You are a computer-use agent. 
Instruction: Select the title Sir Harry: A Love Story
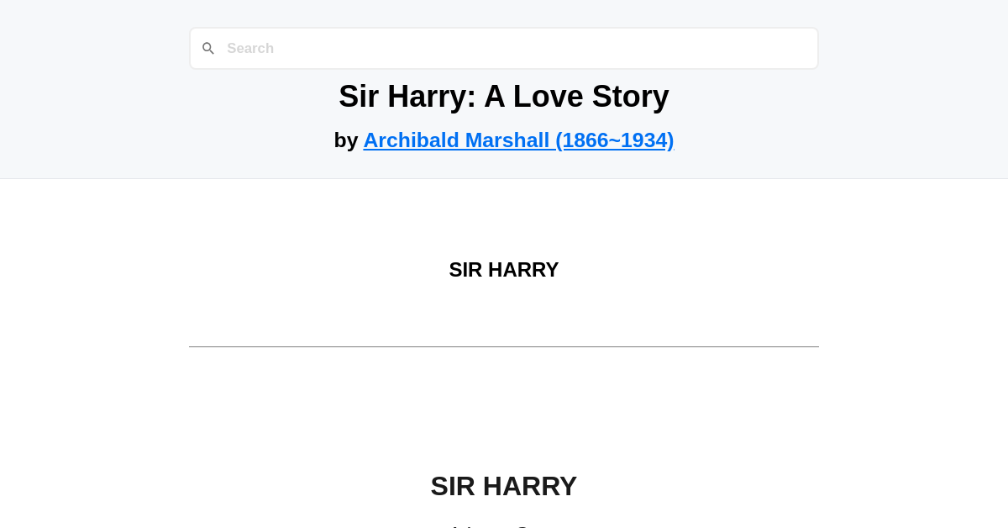click(504, 96)
